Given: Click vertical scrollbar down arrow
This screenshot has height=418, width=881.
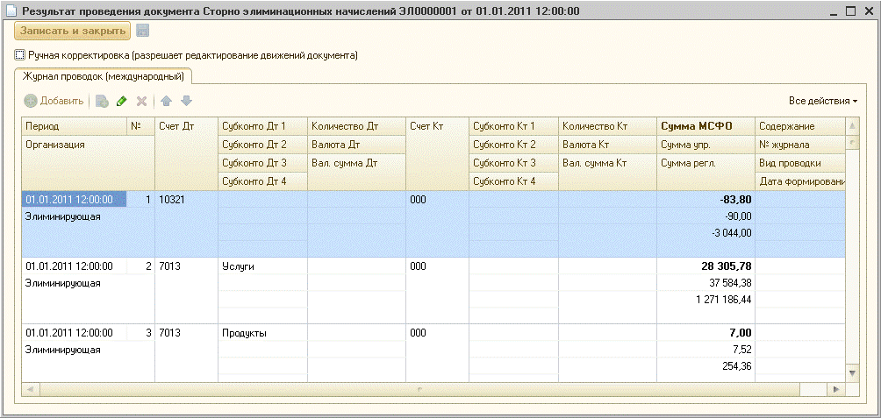Looking at the screenshot, I should (850, 373).
